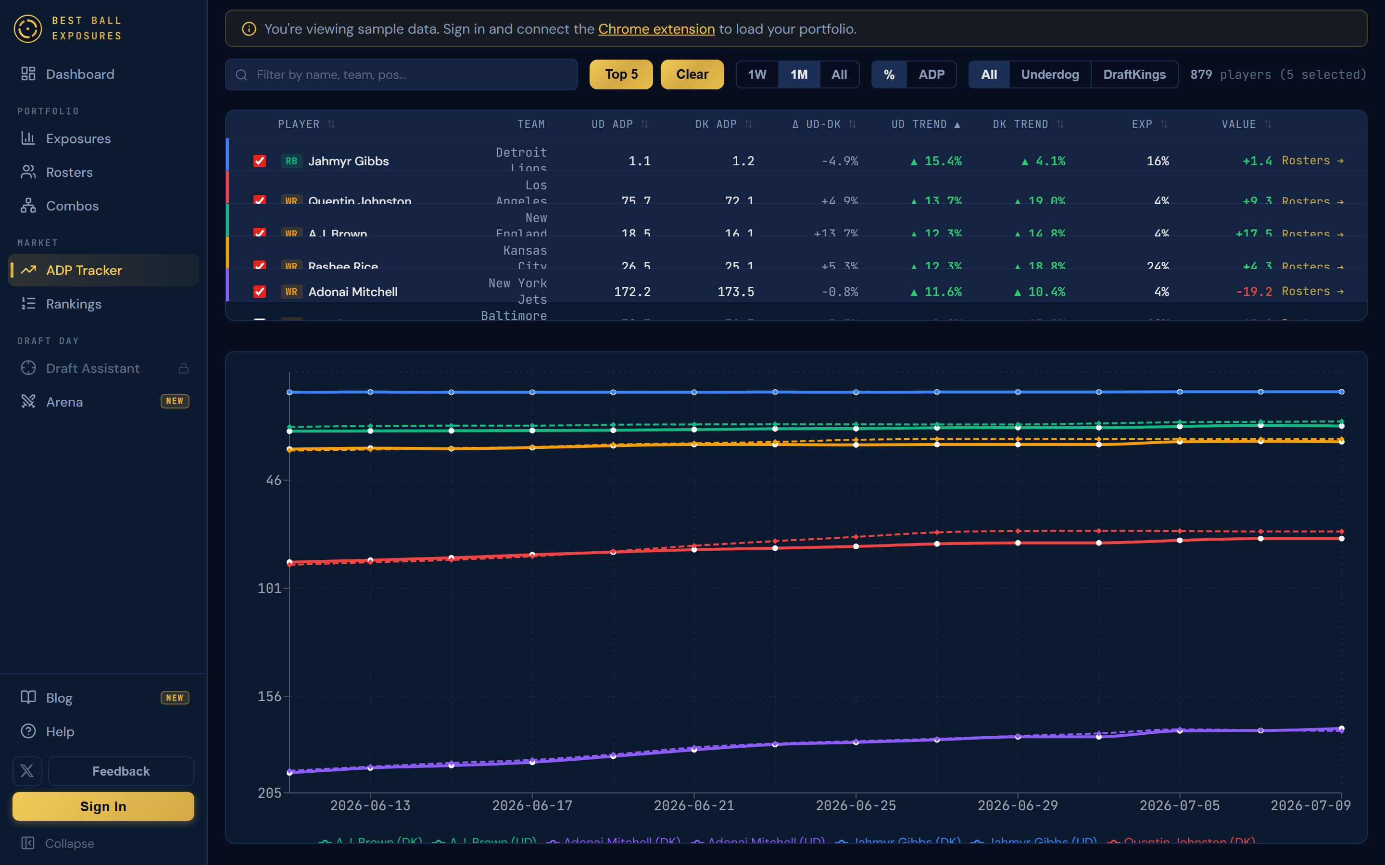
Task: Click the Draft Assistant crosshair icon
Action: coord(28,368)
